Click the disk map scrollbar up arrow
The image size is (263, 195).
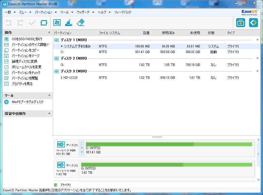click(258, 140)
